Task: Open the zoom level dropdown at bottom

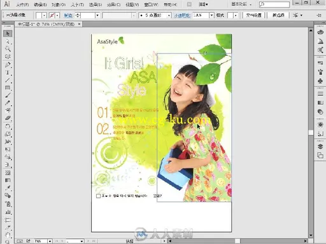Action: pyautogui.click(x=50, y=241)
